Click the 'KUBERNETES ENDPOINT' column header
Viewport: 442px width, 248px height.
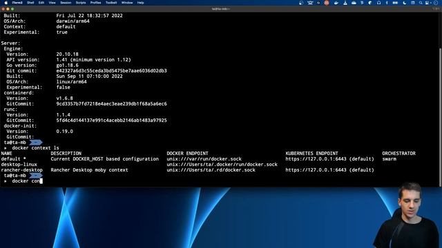coord(311,154)
